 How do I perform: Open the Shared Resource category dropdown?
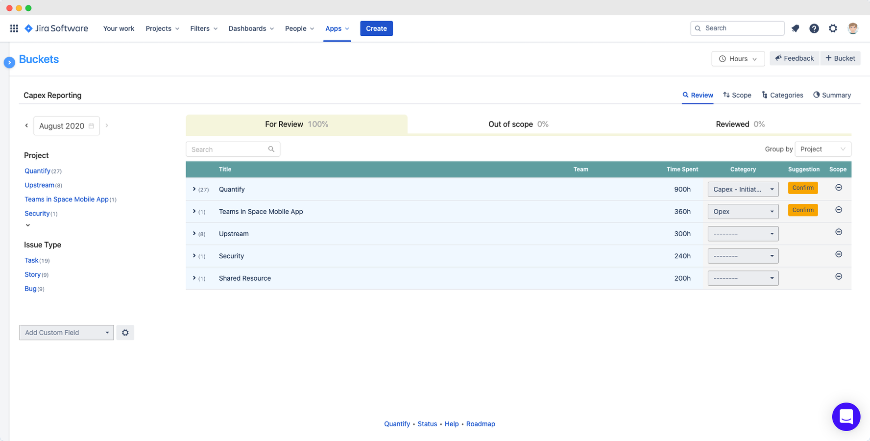coord(743,278)
